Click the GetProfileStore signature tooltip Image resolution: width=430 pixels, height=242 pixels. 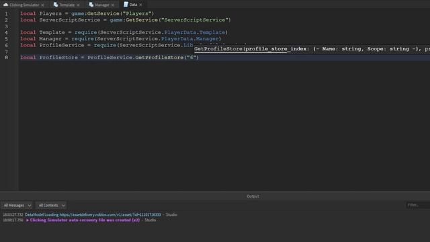312,49
